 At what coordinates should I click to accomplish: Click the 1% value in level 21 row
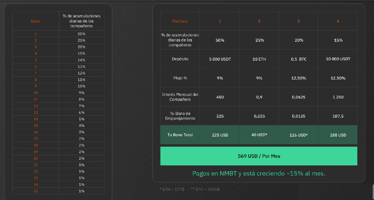click(82, 165)
